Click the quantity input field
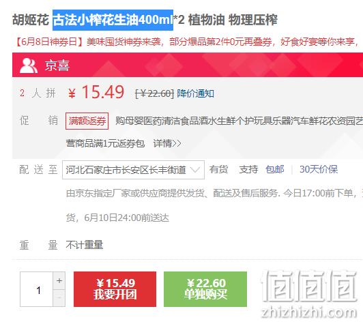The height and width of the screenshot is (324, 363). [37, 289]
